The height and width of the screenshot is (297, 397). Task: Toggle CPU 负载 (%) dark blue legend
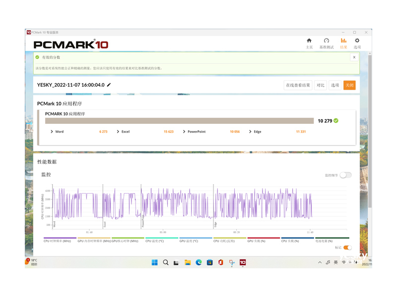(x=297, y=240)
